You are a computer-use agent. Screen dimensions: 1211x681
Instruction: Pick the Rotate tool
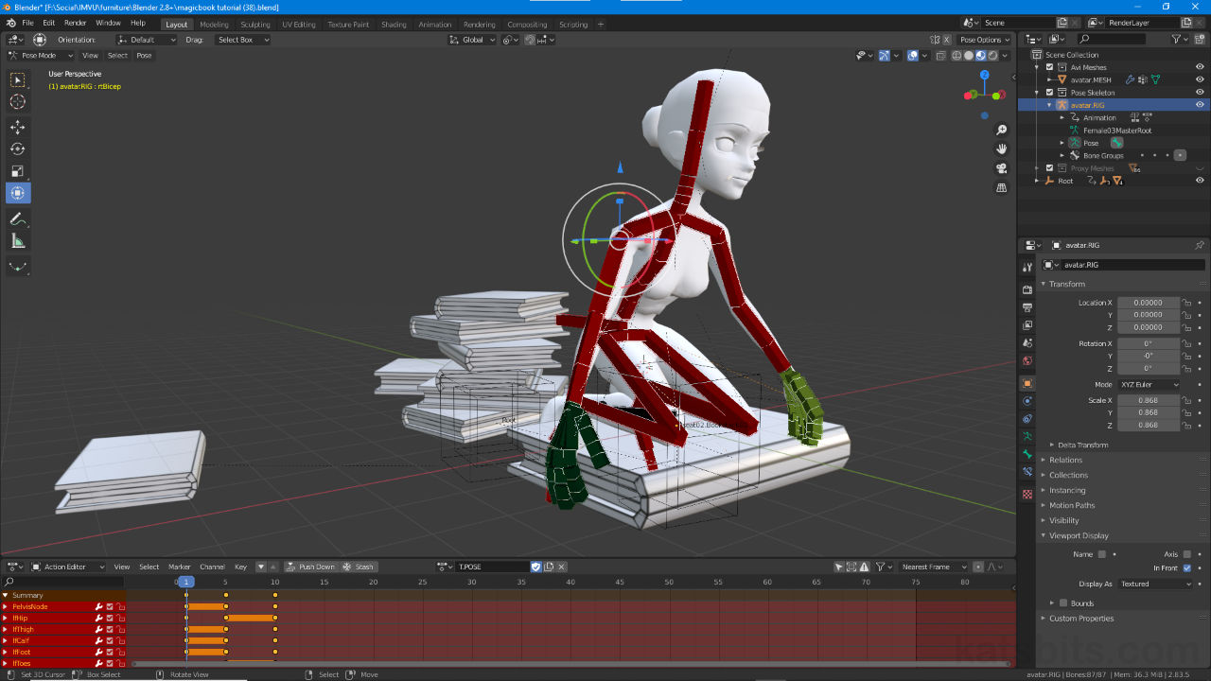[18, 148]
